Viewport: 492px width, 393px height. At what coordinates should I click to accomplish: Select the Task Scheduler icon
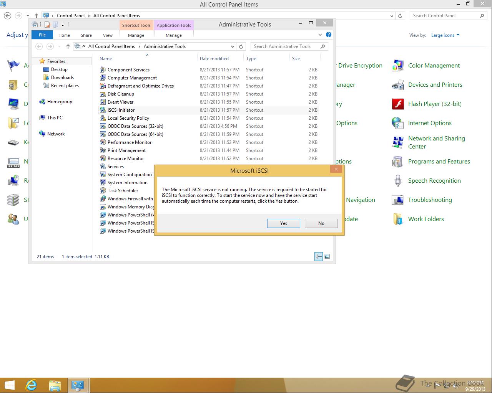(103, 191)
